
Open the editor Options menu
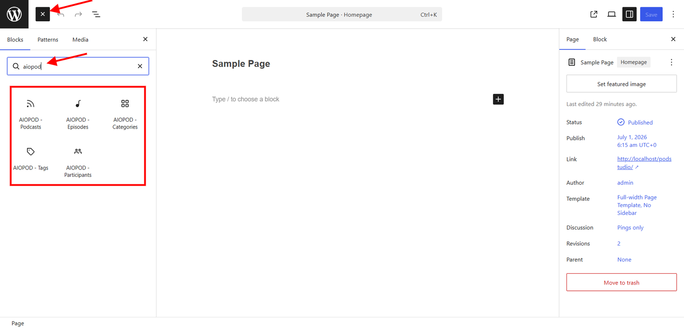click(673, 15)
